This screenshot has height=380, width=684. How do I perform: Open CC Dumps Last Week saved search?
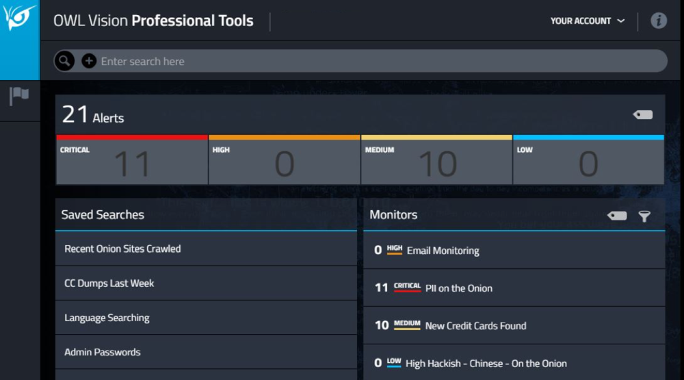point(206,283)
